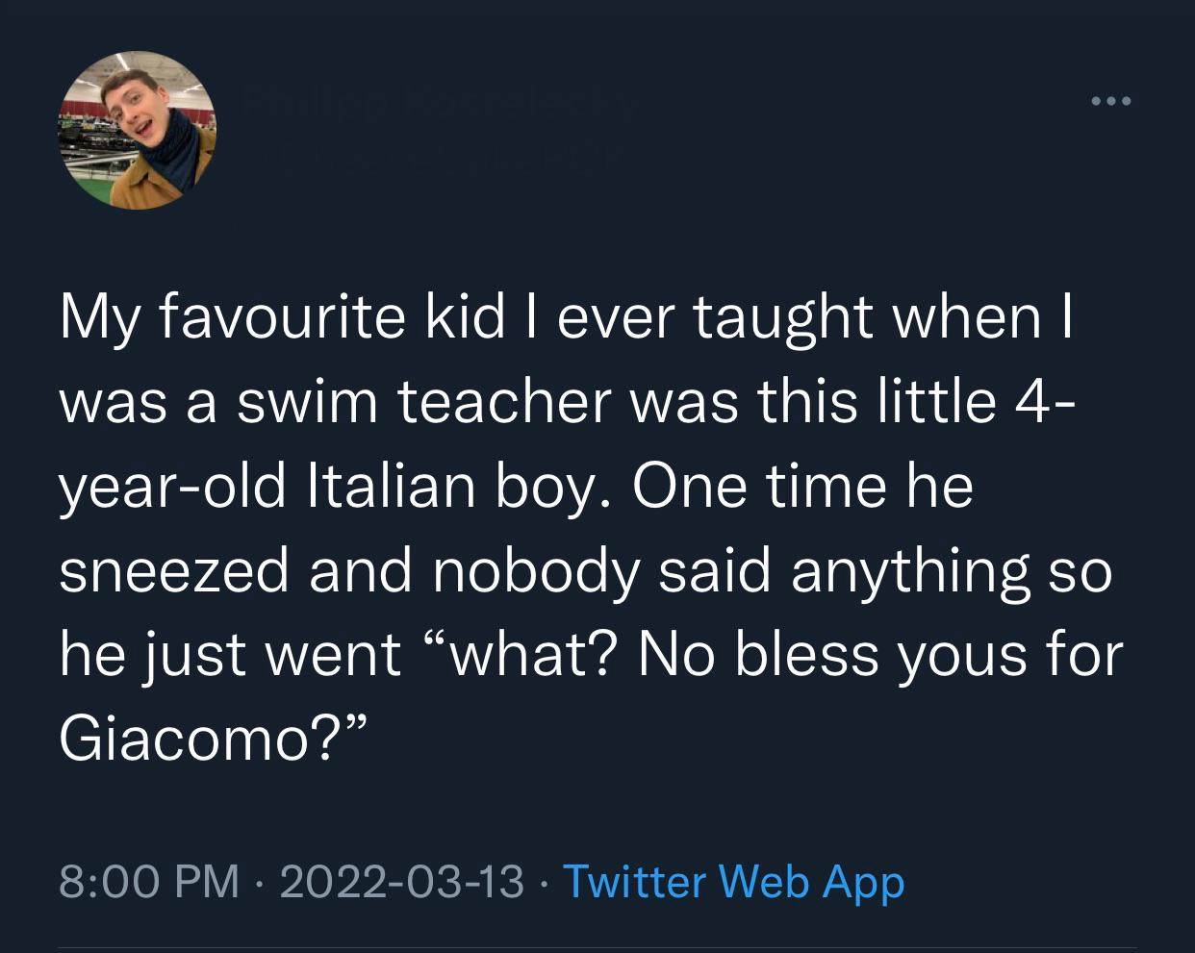Click the word "taught" in the first line
The image size is (1195, 953).
pos(785,322)
